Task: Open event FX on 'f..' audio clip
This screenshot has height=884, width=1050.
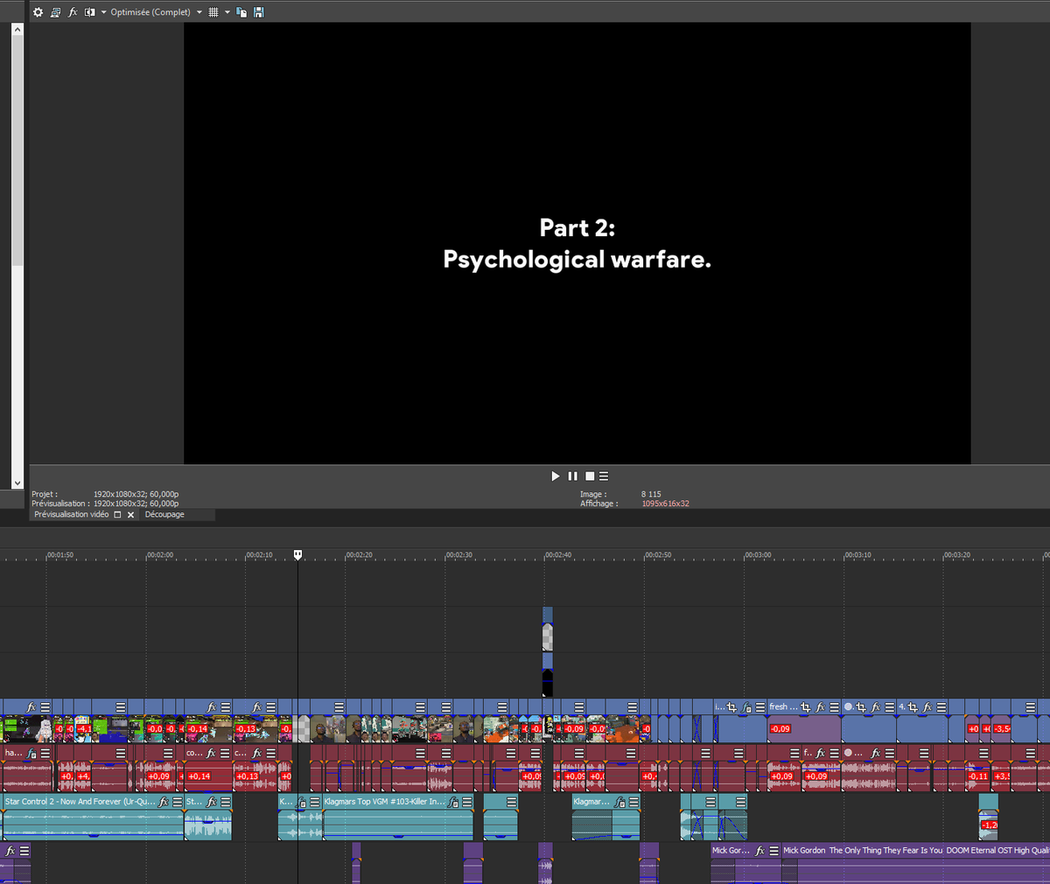Action: [821, 754]
